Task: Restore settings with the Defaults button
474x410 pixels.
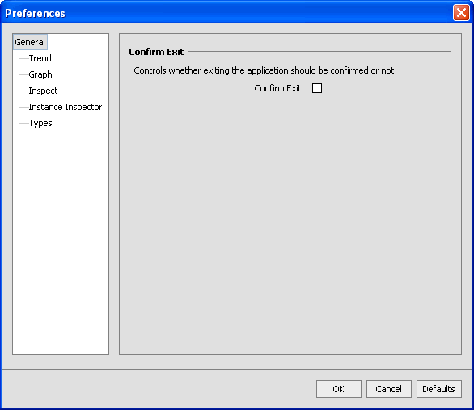Action: click(x=439, y=389)
